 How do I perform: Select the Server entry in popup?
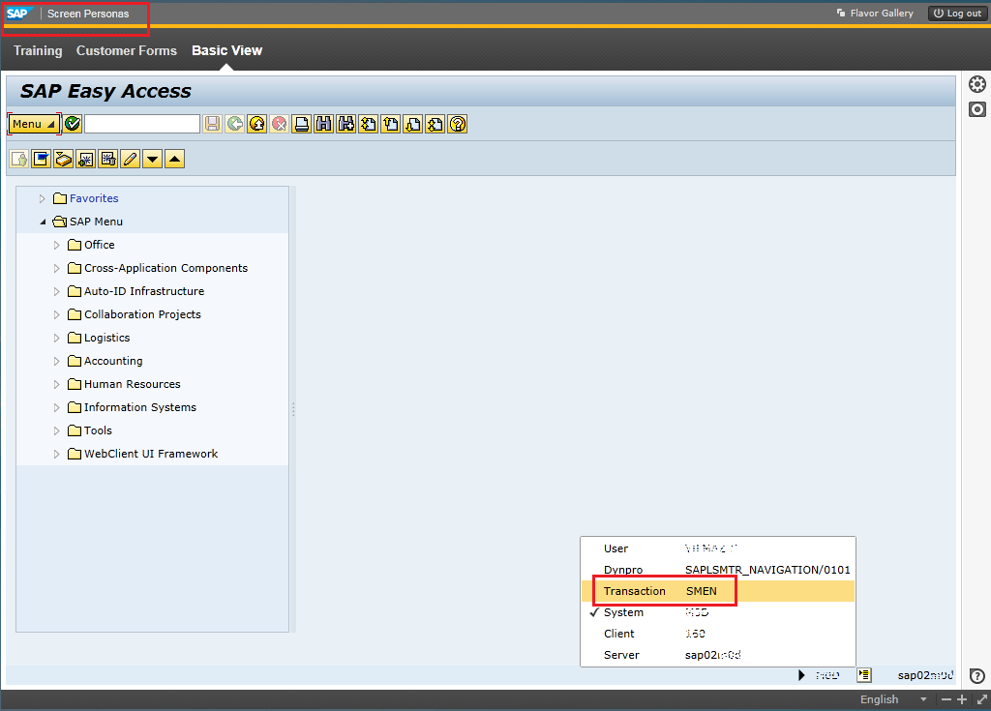pos(718,655)
